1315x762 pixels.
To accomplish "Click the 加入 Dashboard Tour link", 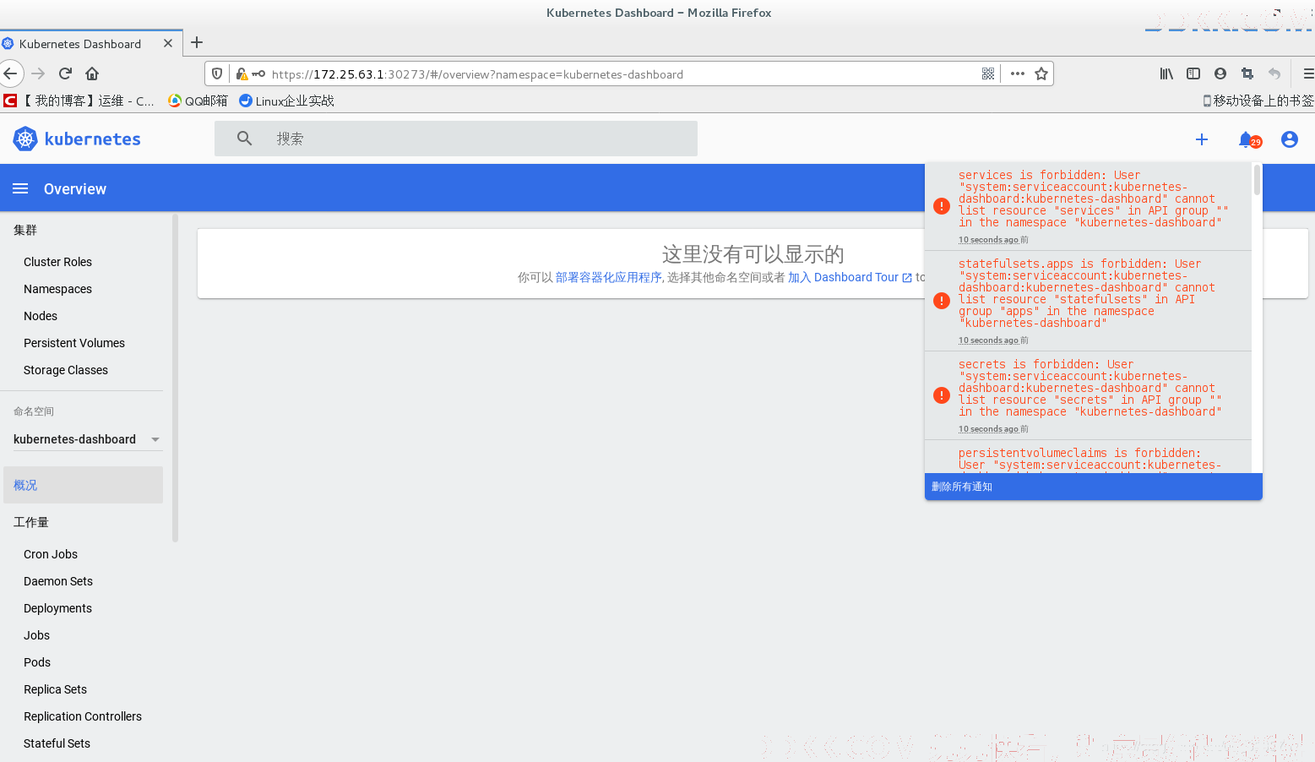I will [850, 277].
